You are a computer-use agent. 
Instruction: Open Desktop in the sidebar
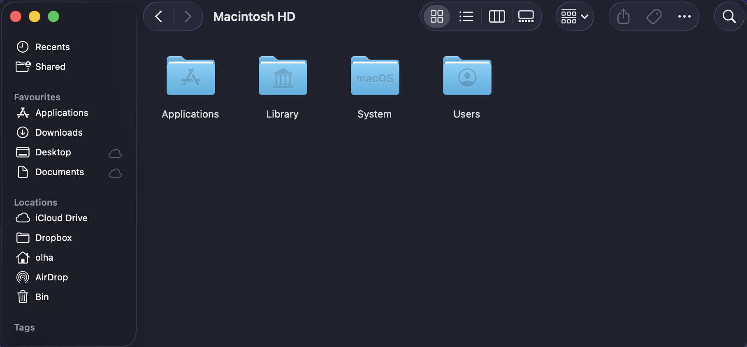point(68,152)
